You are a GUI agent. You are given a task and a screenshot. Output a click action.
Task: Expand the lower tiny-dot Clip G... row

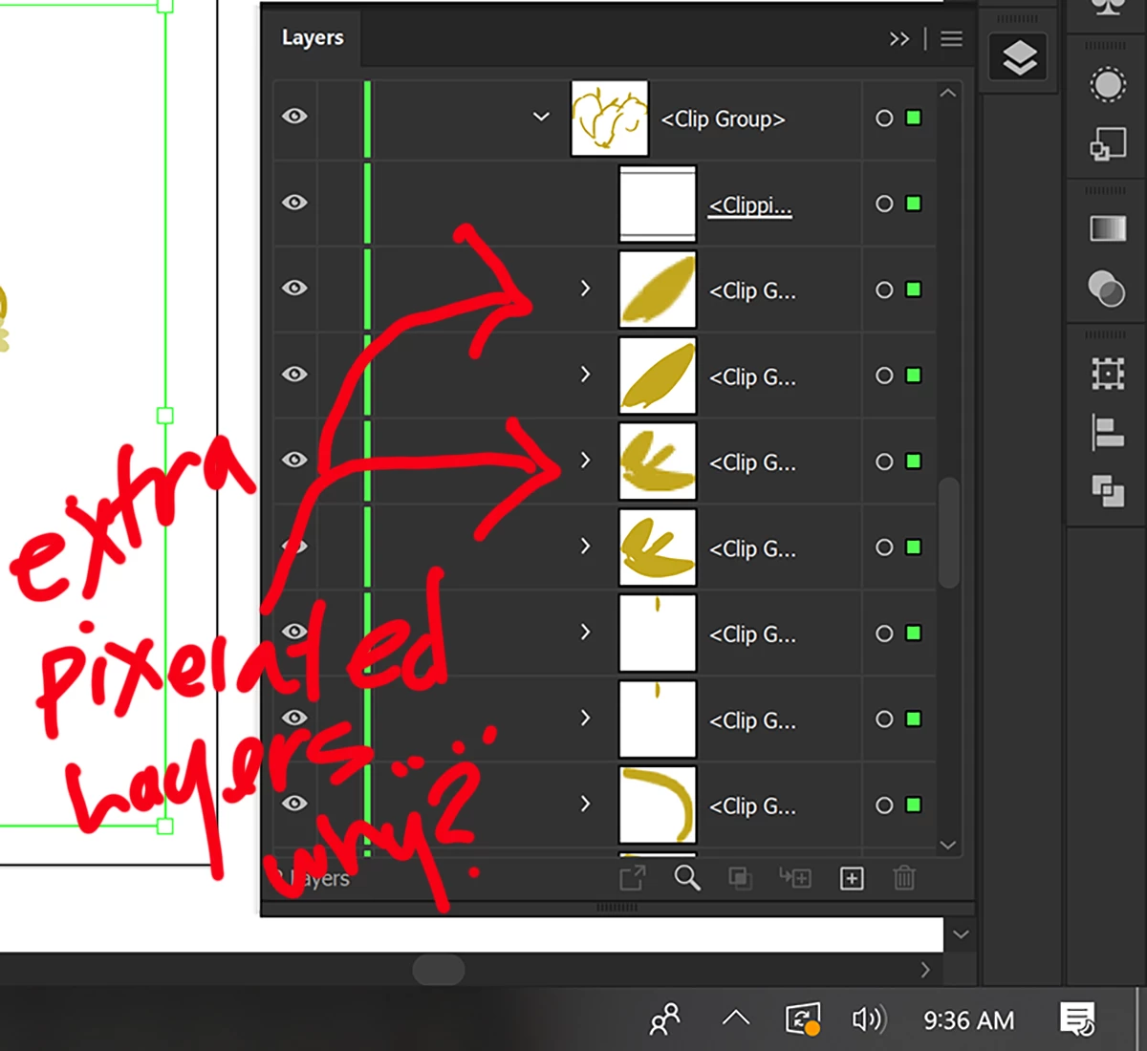pyautogui.click(x=585, y=719)
